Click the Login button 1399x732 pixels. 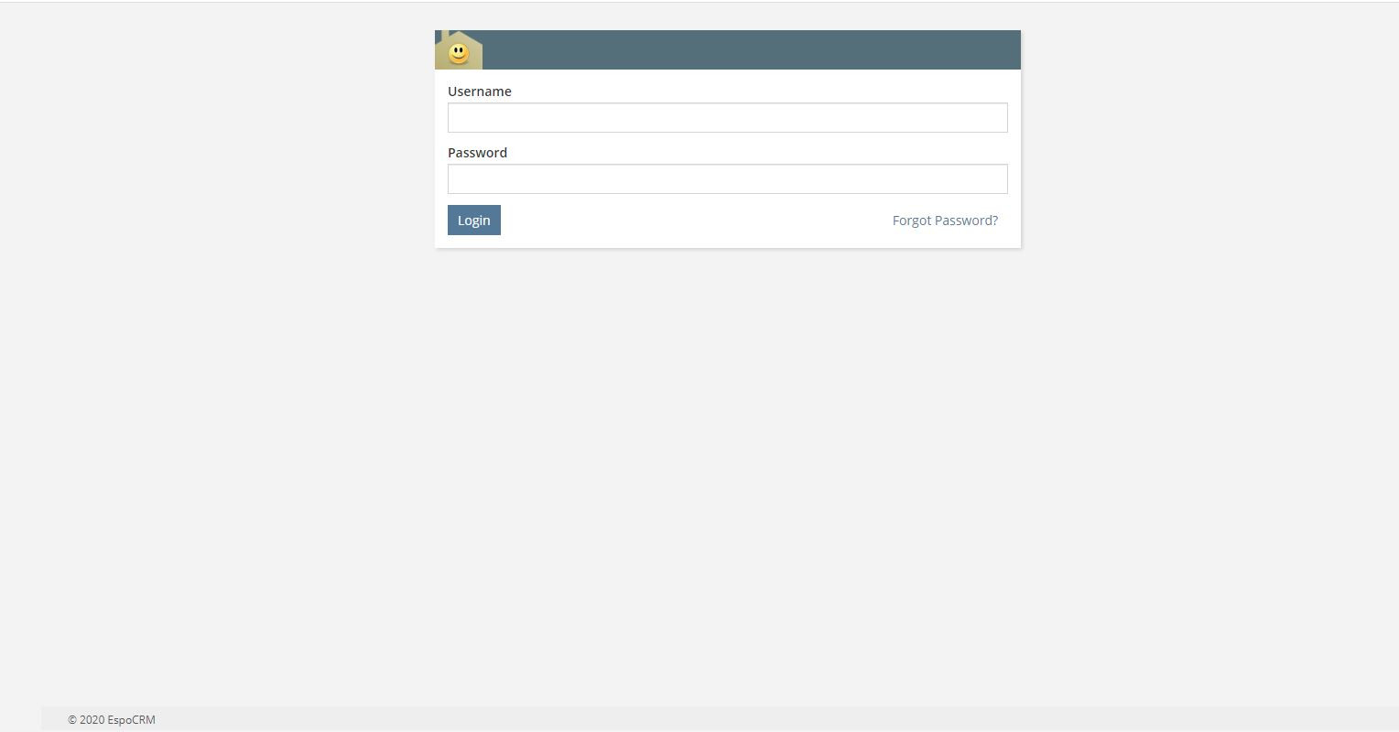474,221
